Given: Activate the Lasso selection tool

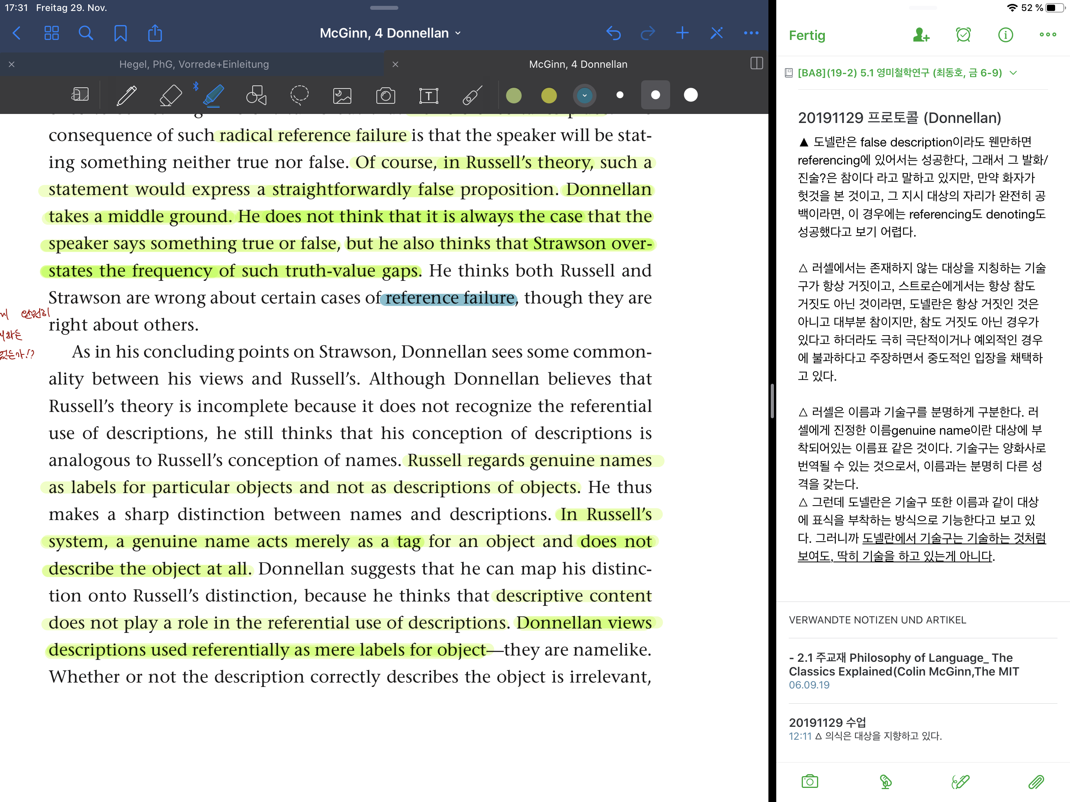Looking at the screenshot, I should (x=299, y=95).
